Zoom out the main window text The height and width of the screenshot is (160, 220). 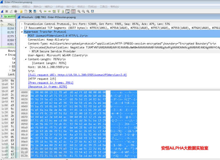click(83, 11)
